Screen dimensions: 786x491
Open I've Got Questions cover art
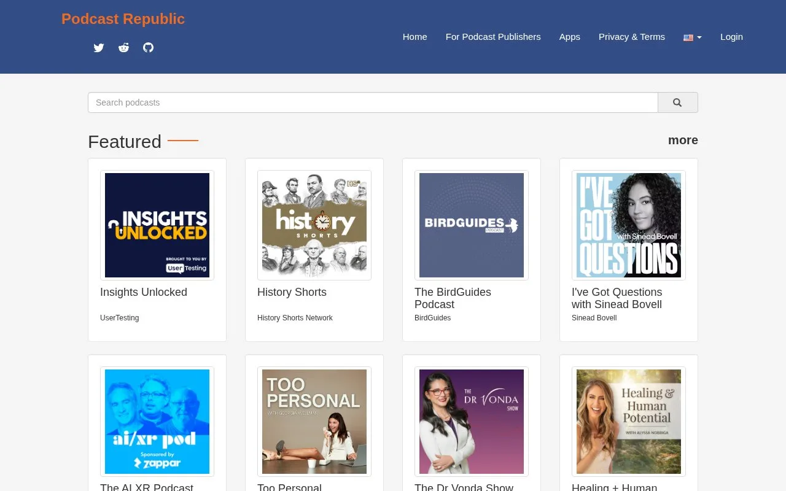629,225
